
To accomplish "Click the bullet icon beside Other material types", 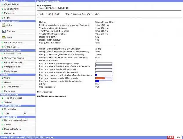I will [2, 43].
